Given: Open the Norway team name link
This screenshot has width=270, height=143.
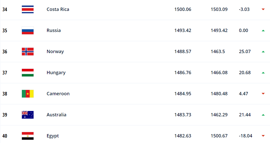Looking at the screenshot, I should (55, 52).
